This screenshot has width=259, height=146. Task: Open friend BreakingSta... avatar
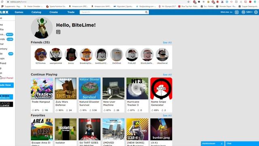[x=86, y=55]
